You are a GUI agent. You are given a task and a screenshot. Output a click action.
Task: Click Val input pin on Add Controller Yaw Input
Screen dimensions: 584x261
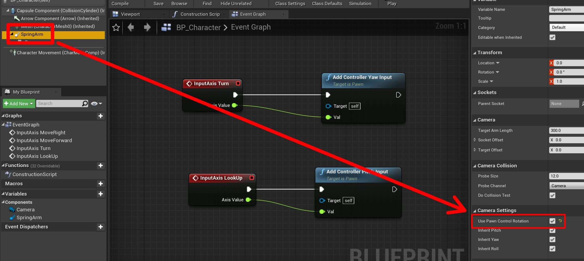(x=328, y=117)
